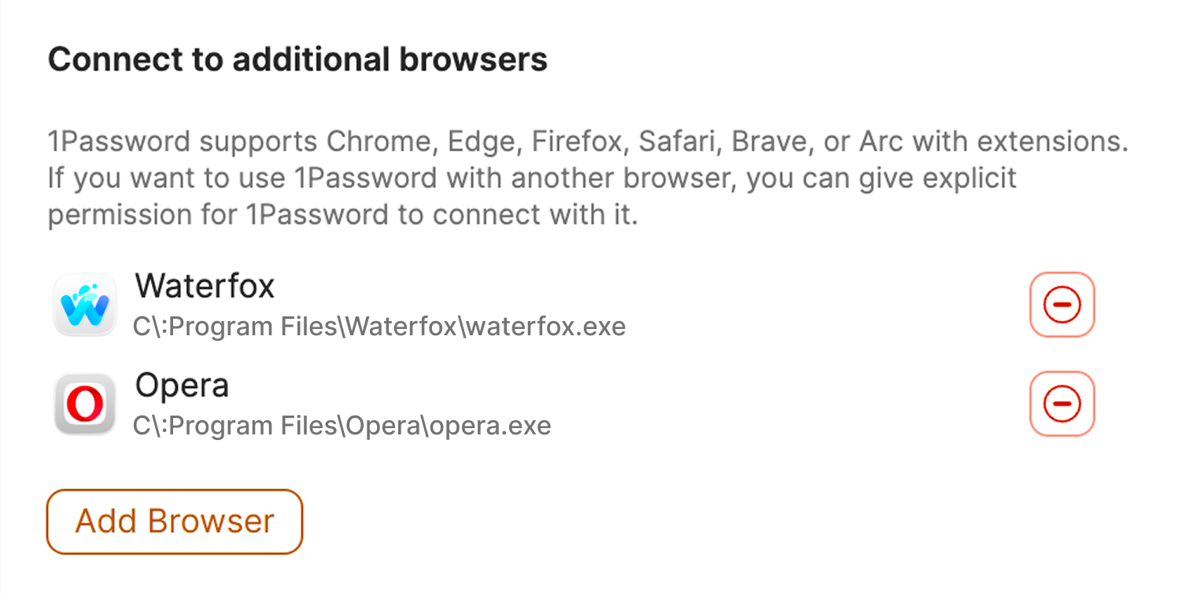Viewport: 1178px width, 595px height.
Task: Click the Opera label text
Action: coord(182,385)
